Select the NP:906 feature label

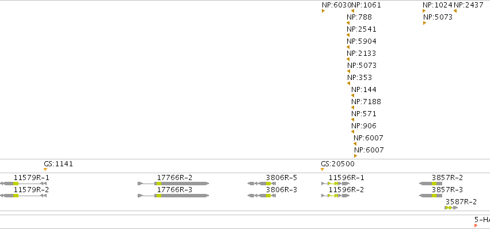click(x=364, y=126)
